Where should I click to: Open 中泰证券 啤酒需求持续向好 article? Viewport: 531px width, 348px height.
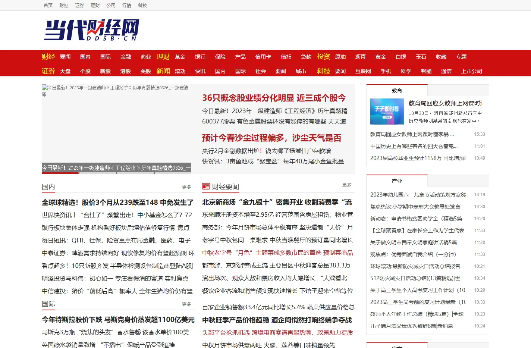[118, 253]
